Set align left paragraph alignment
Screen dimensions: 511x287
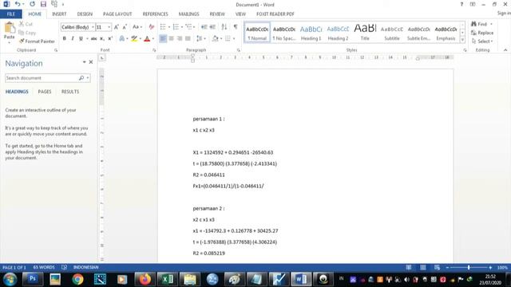[163, 39]
